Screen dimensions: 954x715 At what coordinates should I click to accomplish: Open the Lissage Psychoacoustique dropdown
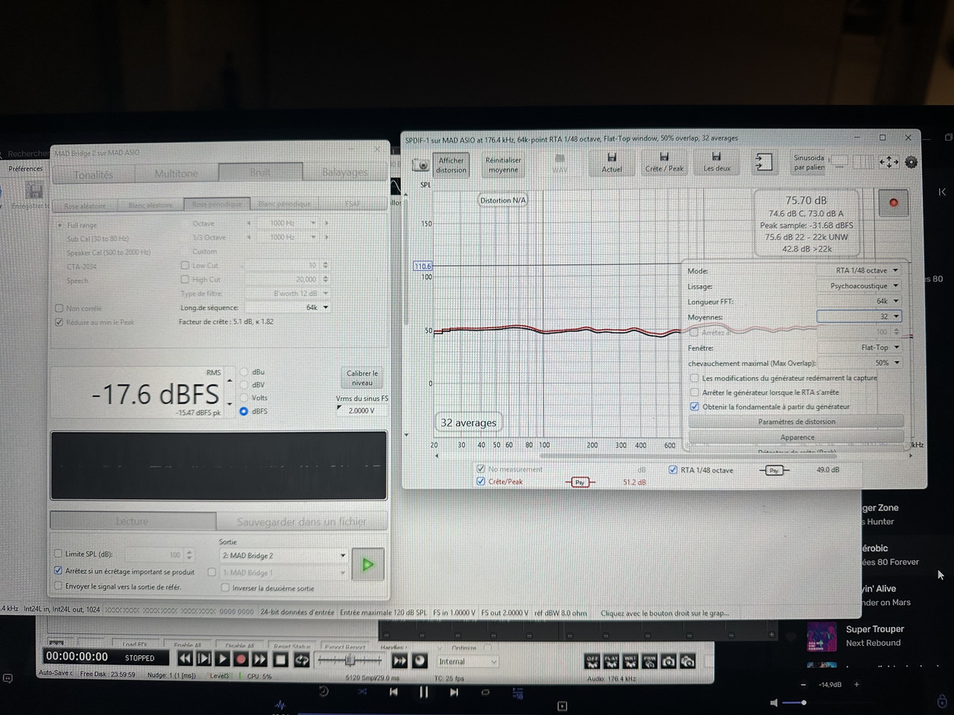pyautogui.click(x=860, y=286)
